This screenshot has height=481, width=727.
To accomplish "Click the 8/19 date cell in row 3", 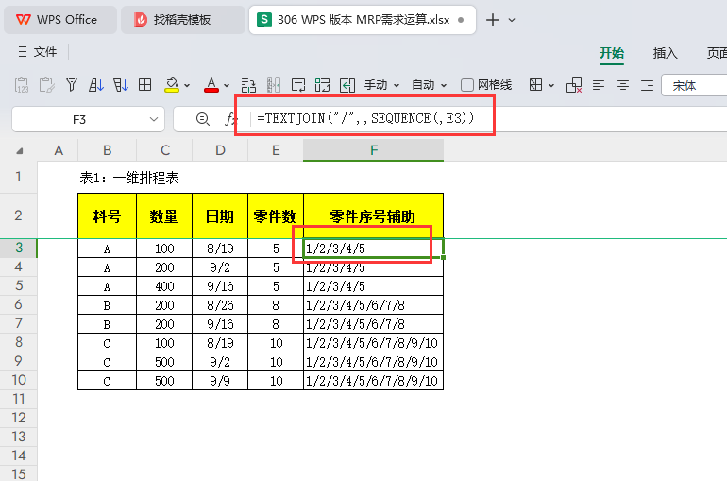I will coord(220,249).
